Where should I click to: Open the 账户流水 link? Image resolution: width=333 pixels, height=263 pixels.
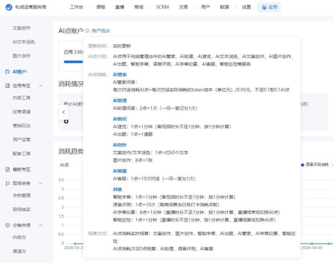tap(101, 31)
